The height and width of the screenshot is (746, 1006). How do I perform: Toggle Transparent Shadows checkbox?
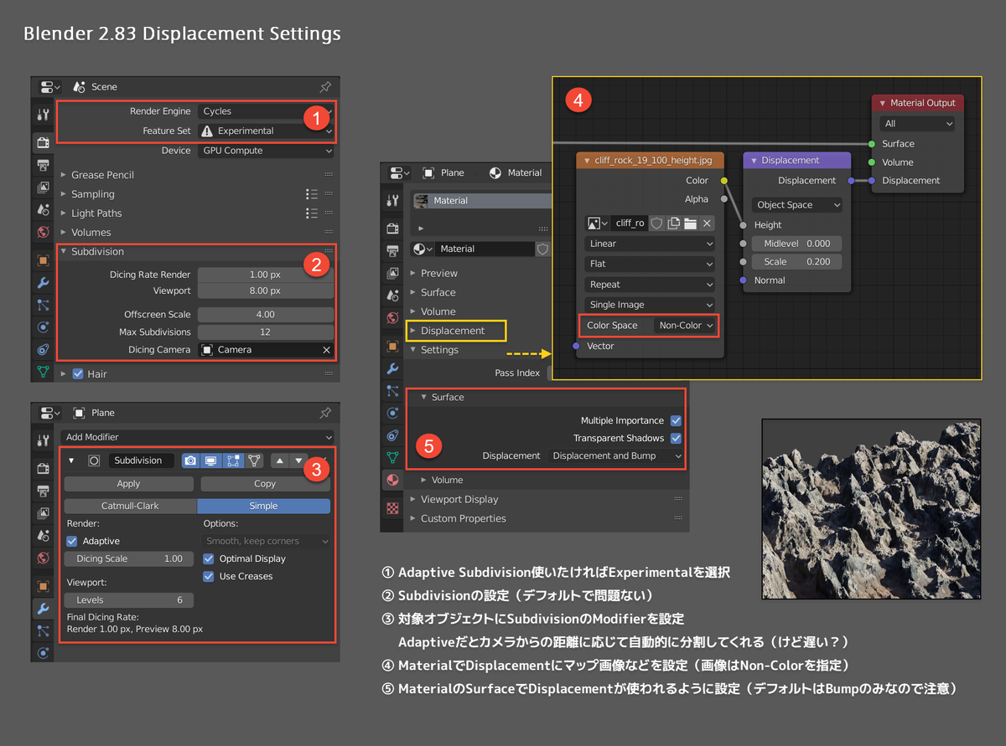[676, 438]
